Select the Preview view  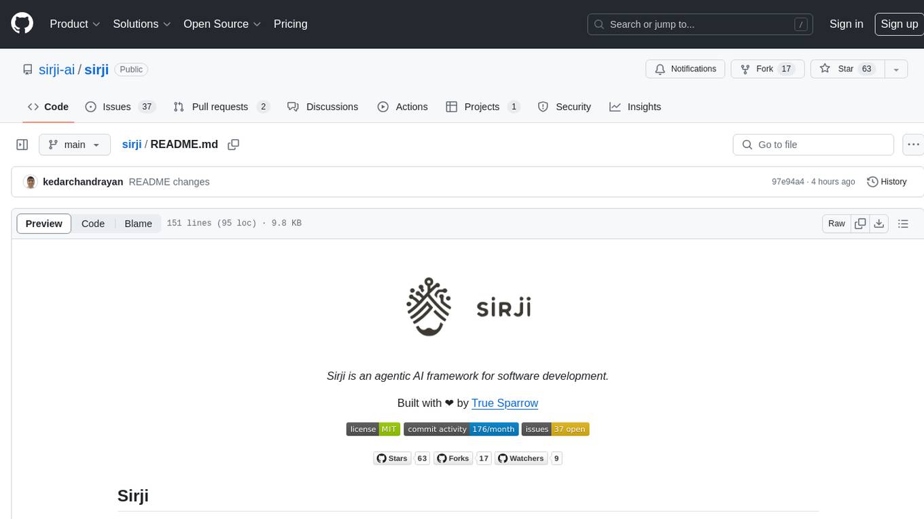tap(44, 223)
